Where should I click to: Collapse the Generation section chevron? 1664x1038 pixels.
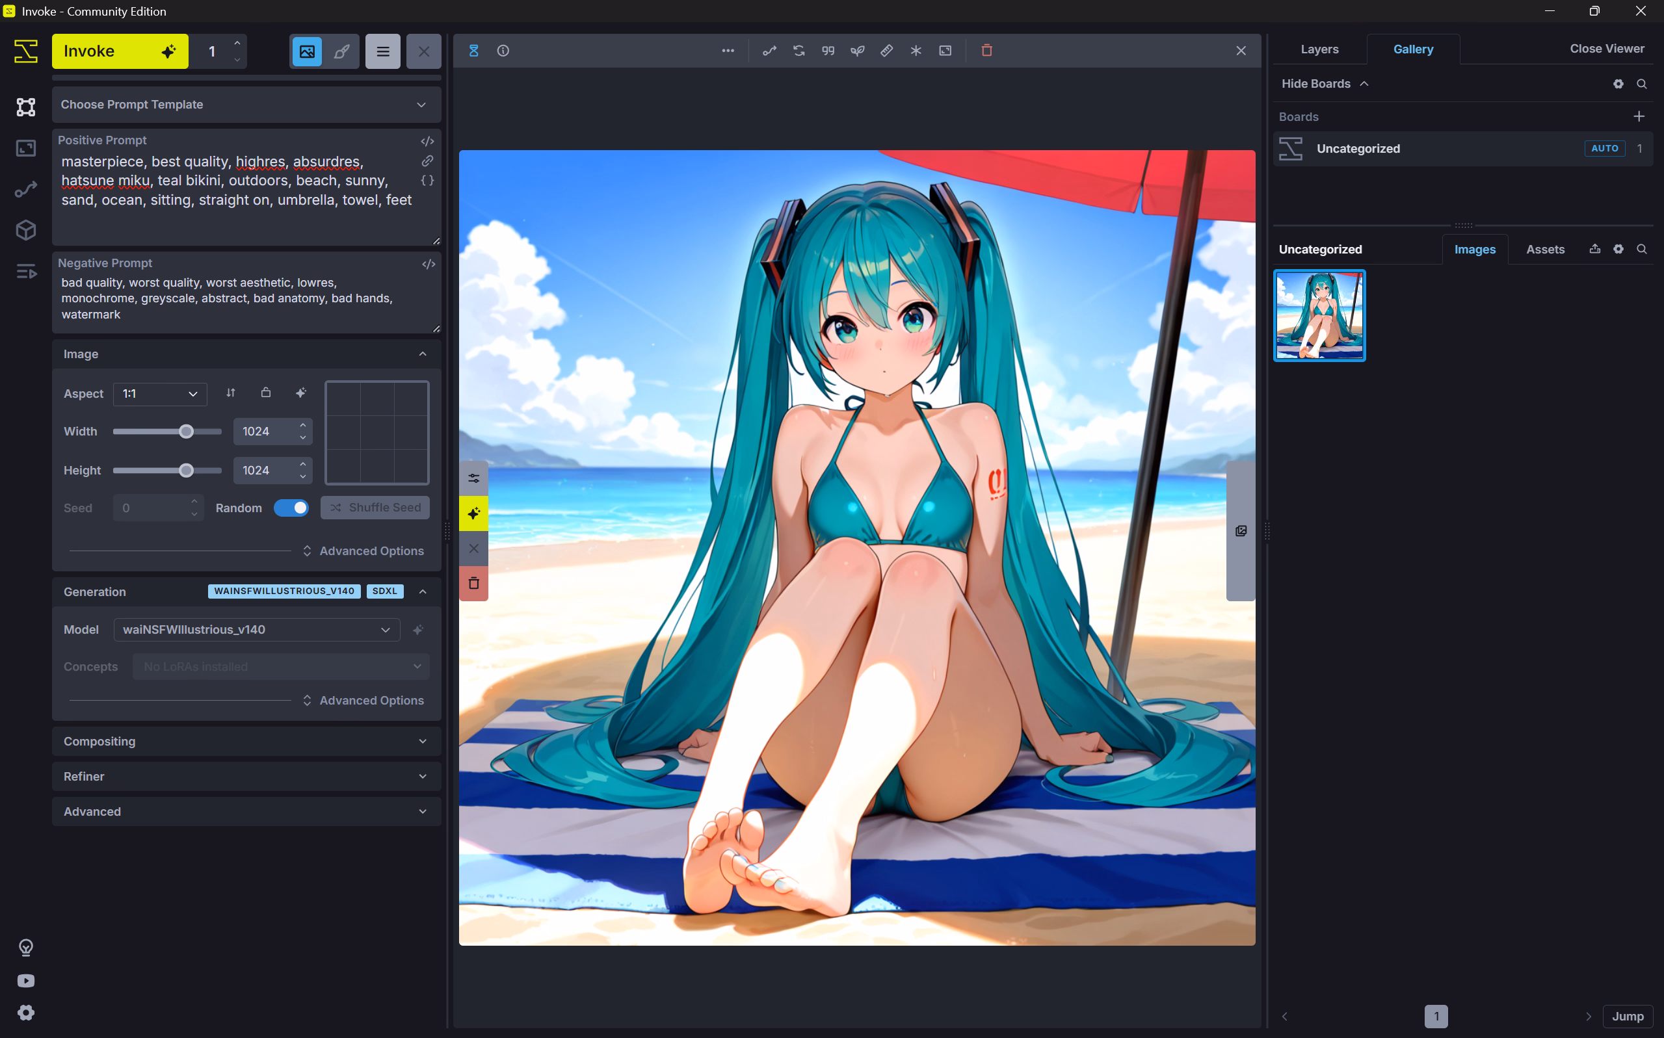[423, 591]
